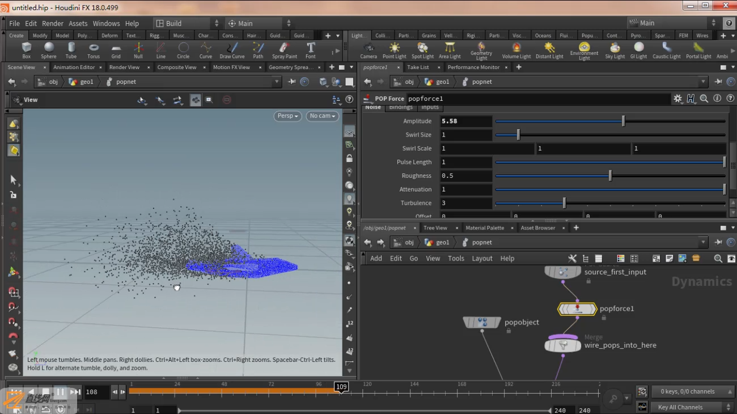Select the popforce1 node
The image size is (737, 414).
[577, 309]
